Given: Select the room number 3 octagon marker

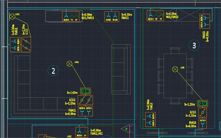Looking at the screenshot, I should [x=194, y=45].
